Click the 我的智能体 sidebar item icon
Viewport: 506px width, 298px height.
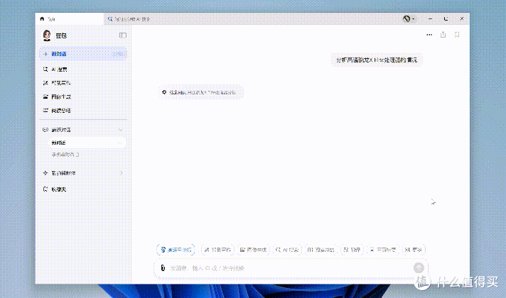[45, 173]
